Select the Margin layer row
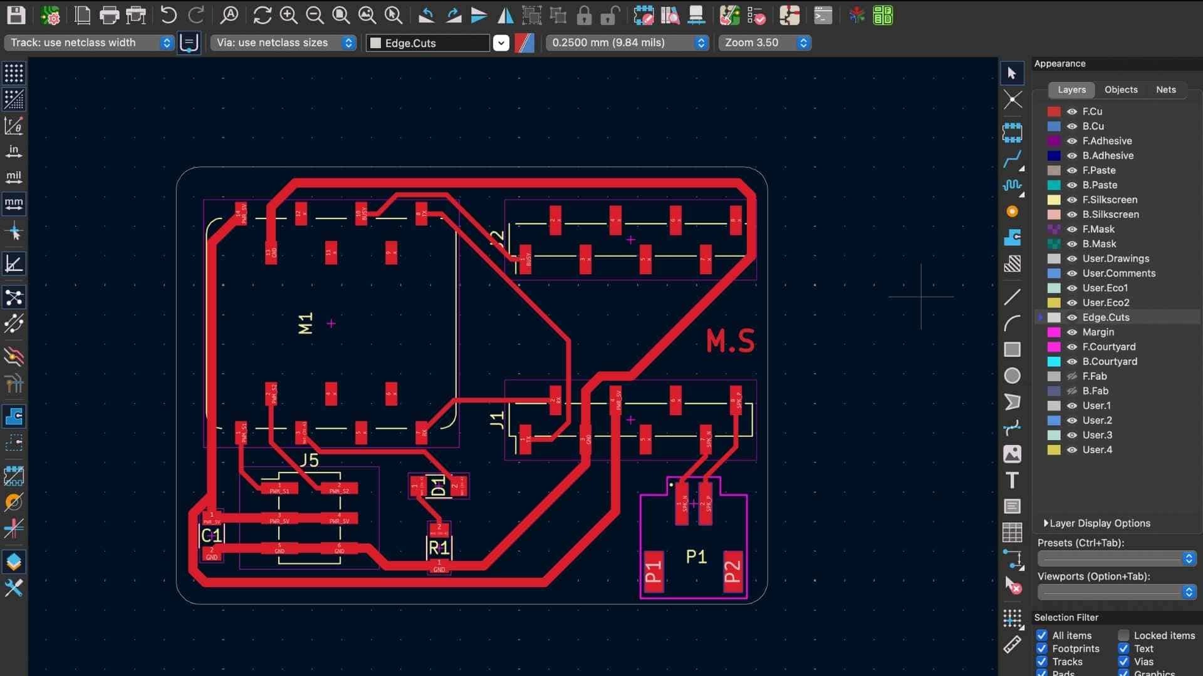Image resolution: width=1203 pixels, height=676 pixels. click(1098, 332)
